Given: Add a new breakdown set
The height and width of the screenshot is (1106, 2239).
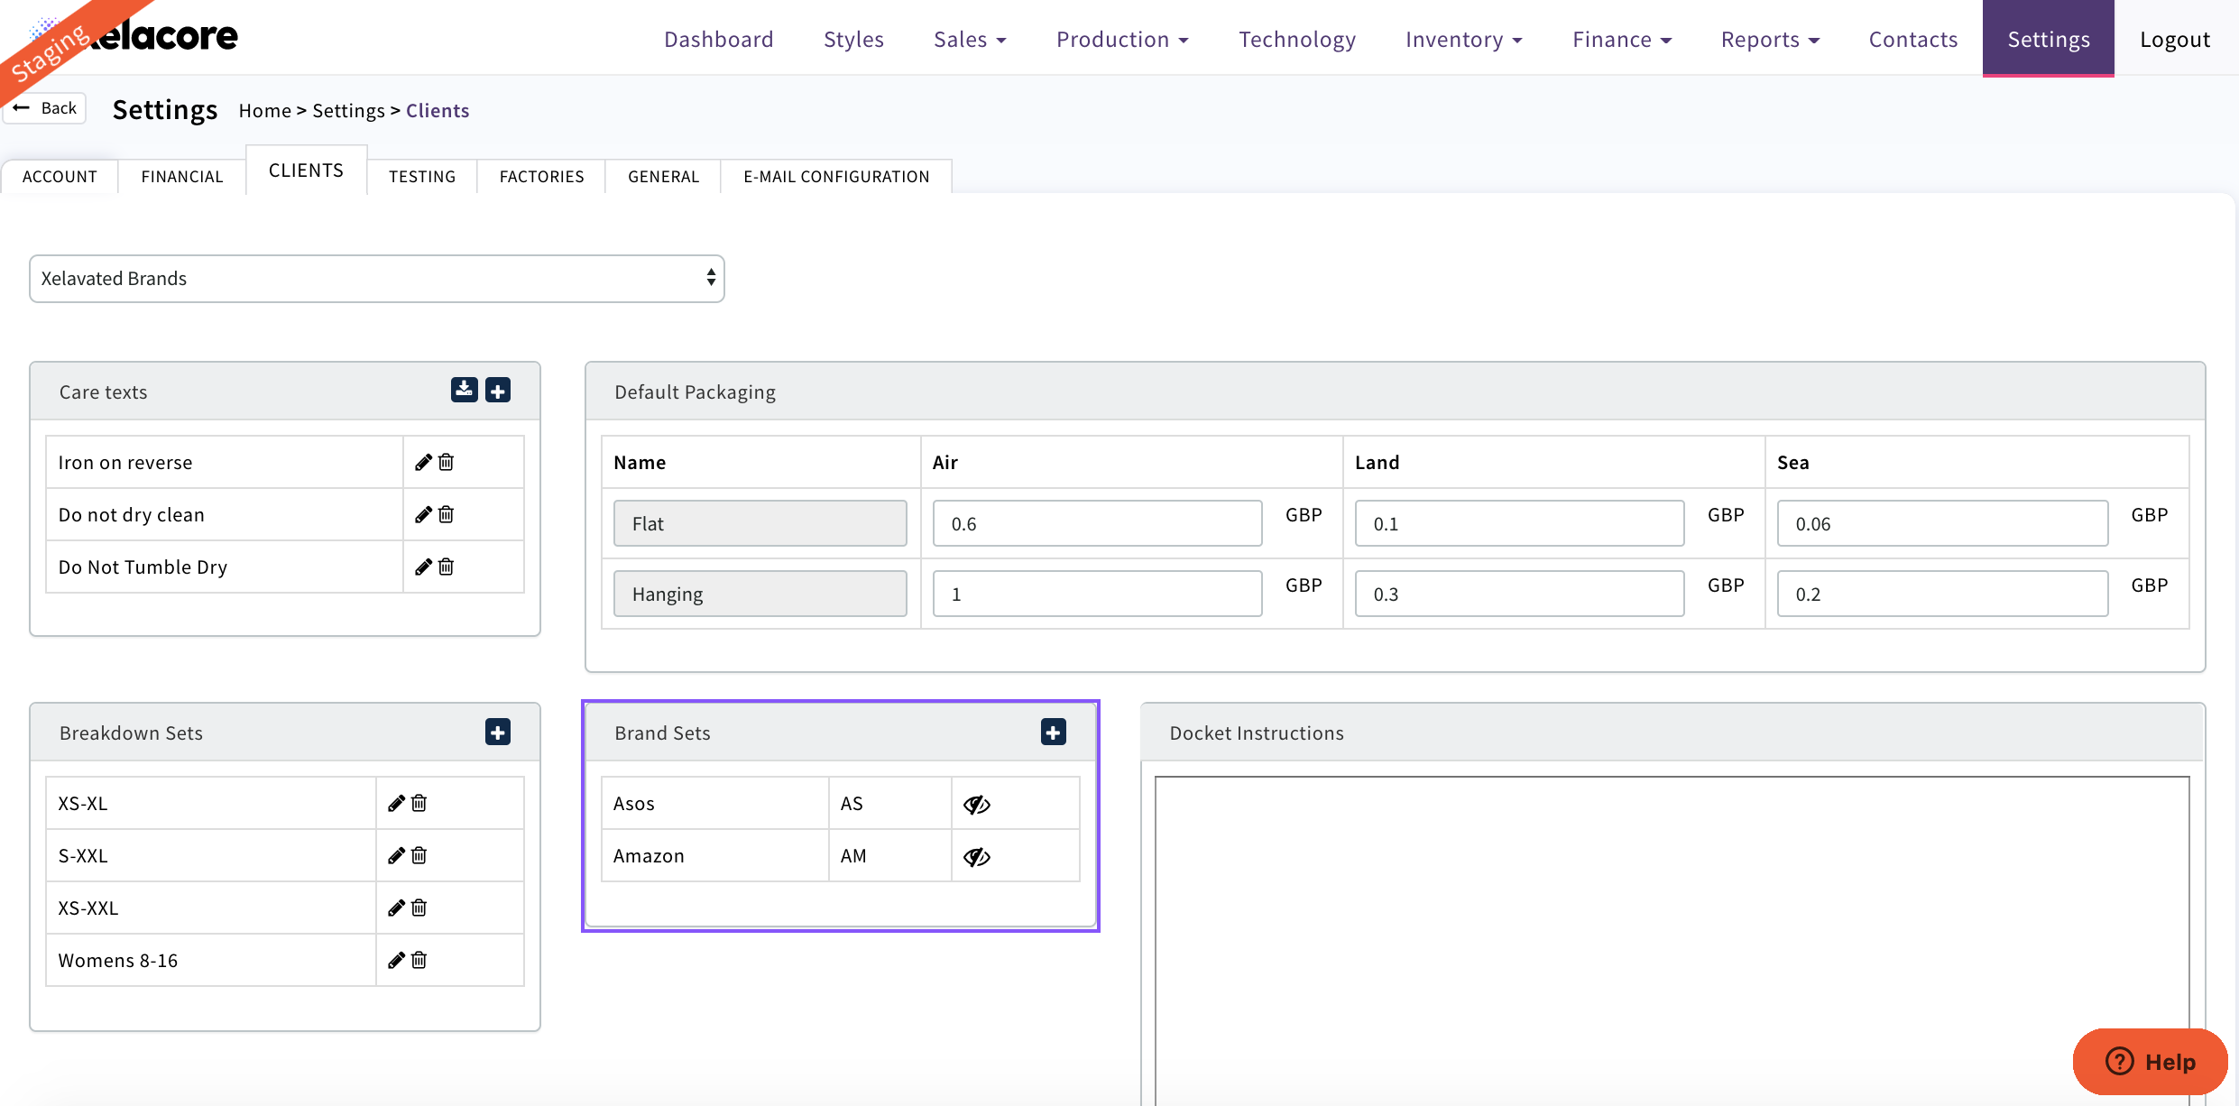Looking at the screenshot, I should 498,732.
